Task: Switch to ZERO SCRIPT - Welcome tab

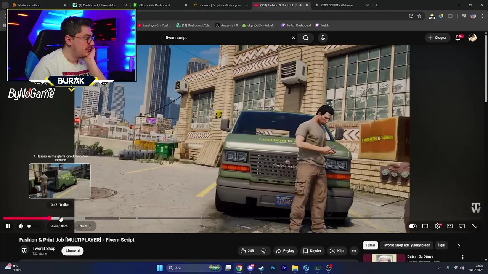Action: (x=342, y=5)
